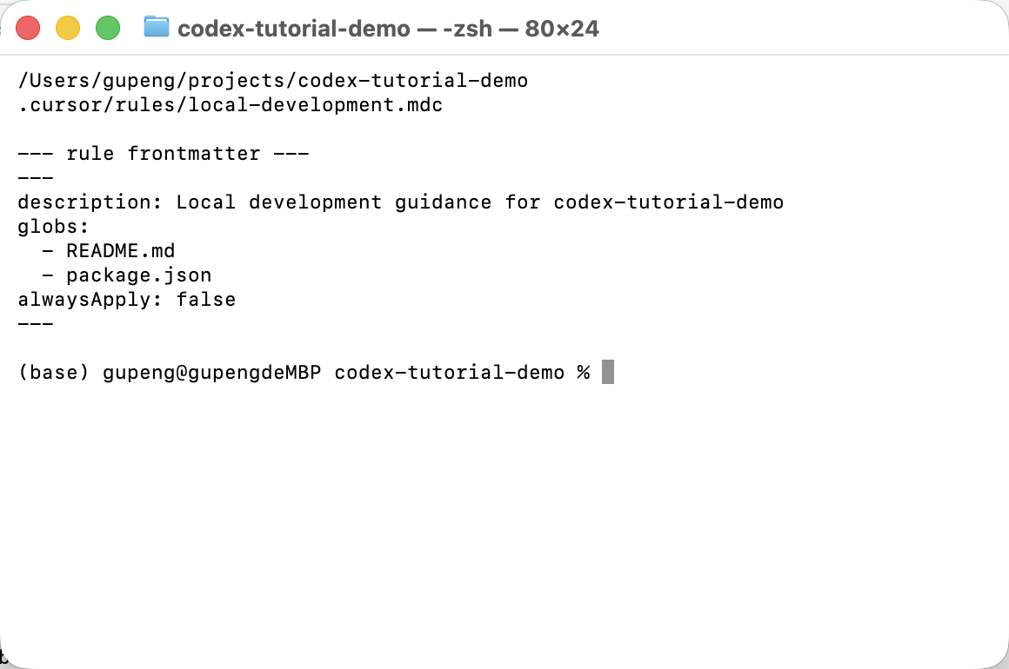
Task: Click the description line about Local development guidance
Action: coord(400,202)
